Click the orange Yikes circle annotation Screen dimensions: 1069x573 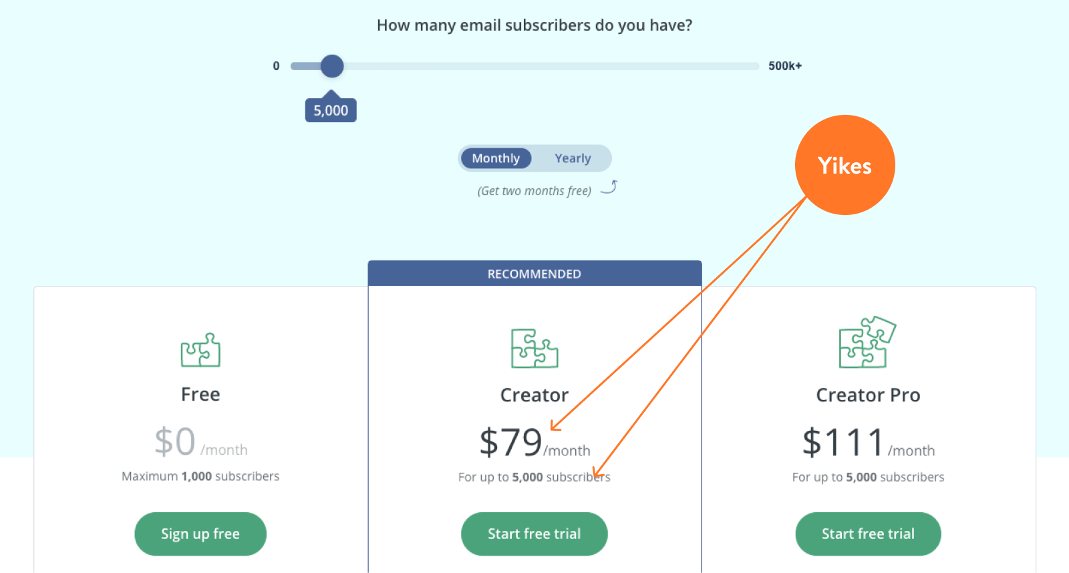(845, 165)
